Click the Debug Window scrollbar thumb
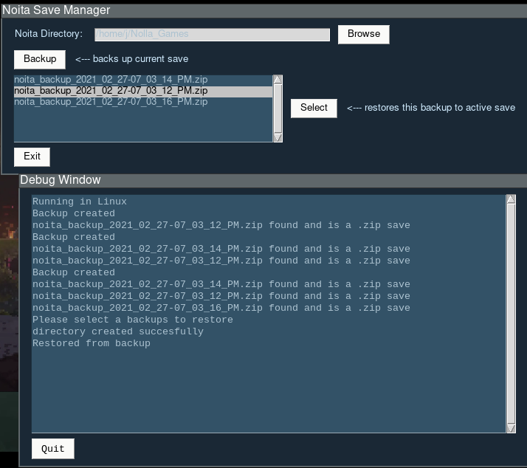The width and height of the screenshot is (527, 468). (x=511, y=313)
